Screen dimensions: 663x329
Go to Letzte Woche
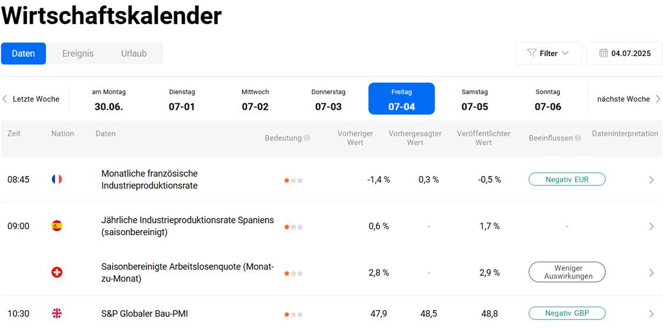pos(31,99)
